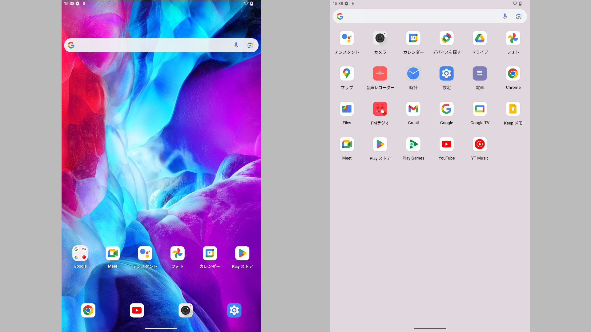Open 設定 settings from home dock
The width and height of the screenshot is (591, 332).
[x=234, y=310]
